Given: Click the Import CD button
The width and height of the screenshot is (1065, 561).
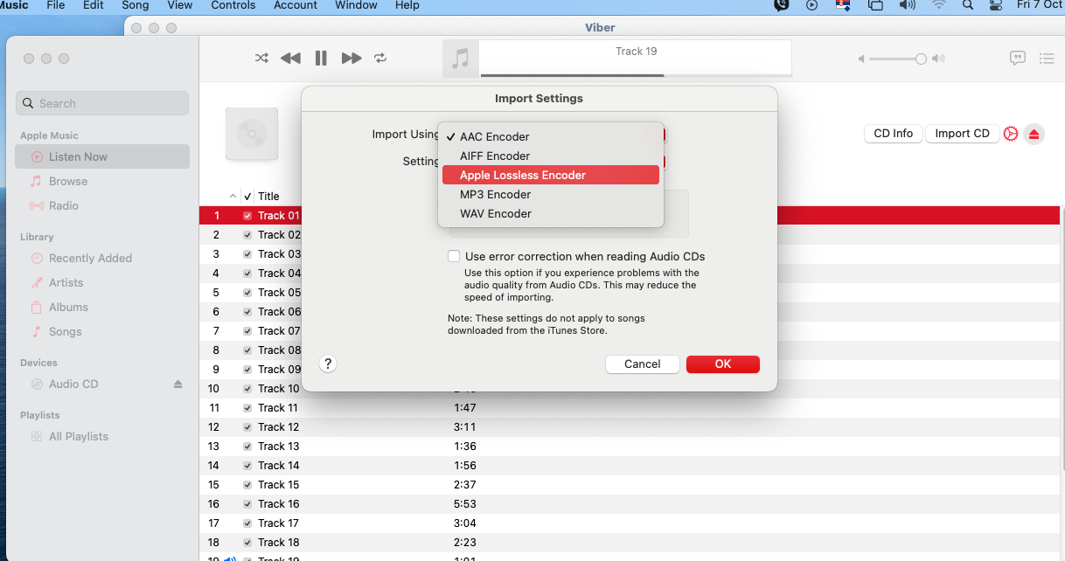Looking at the screenshot, I should [x=962, y=134].
